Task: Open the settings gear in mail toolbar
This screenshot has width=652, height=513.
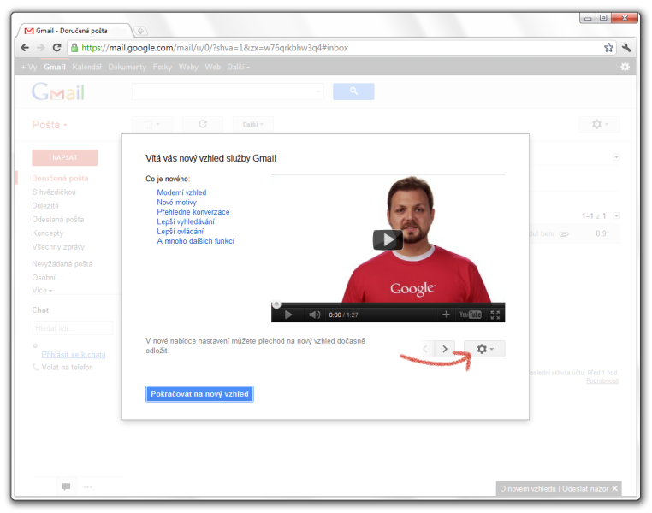Action: (x=599, y=124)
